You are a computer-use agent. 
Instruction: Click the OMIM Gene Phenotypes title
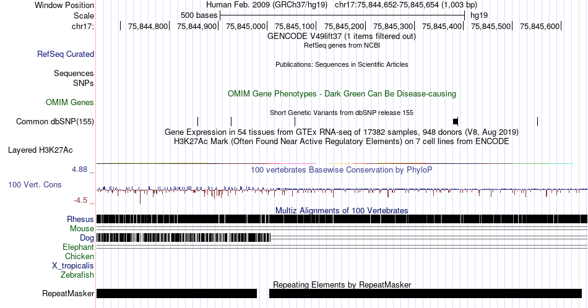342,93
